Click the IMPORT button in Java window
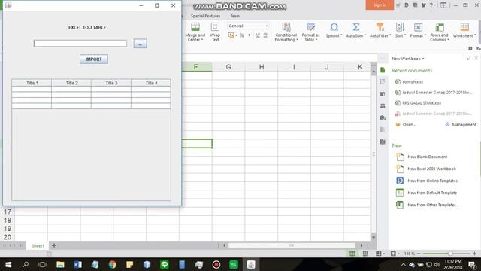Screen dimensions: 481x271 tap(93, 59)
